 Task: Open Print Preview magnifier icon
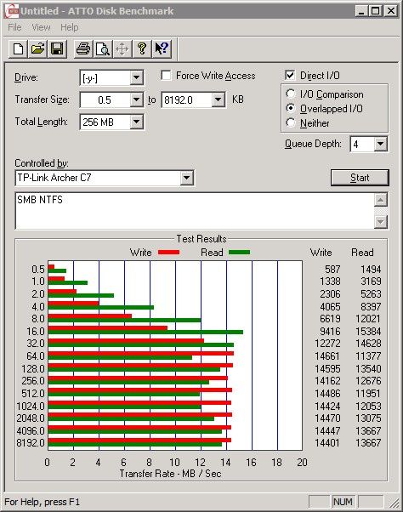103,49
